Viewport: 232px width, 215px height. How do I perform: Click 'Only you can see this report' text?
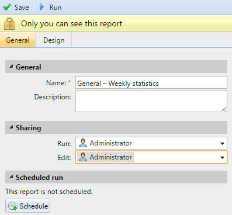tap(71, 23)
